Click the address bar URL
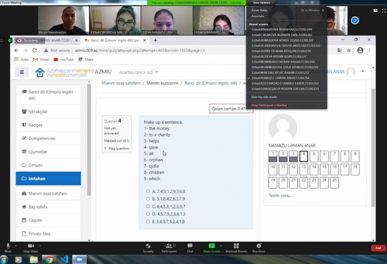The height and width of the screenshot is (264, 387). click(x=139, y=50)
